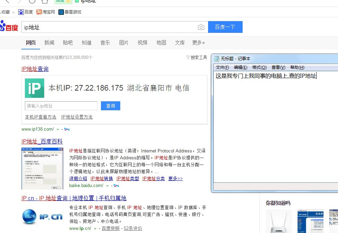The height and width of the screenshot is (233, 338).
Task: Click the IP.cn globe logo
Action: tap(29, 216)
